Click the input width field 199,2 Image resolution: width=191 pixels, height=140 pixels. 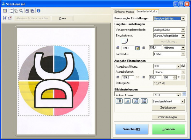pyautogui.click(x=127, y=48)
